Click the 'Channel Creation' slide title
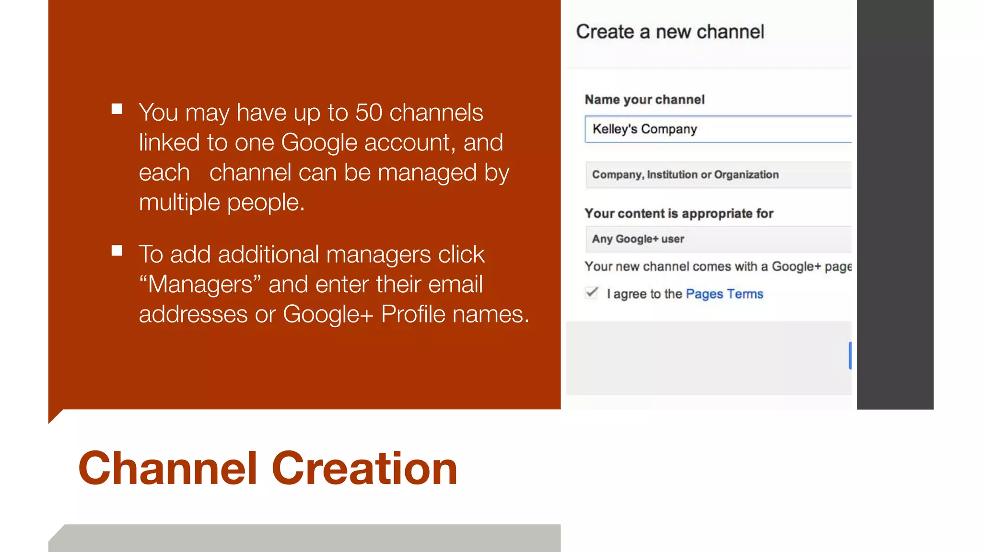The width and height of the screenshot is (982, 552). 268,468
